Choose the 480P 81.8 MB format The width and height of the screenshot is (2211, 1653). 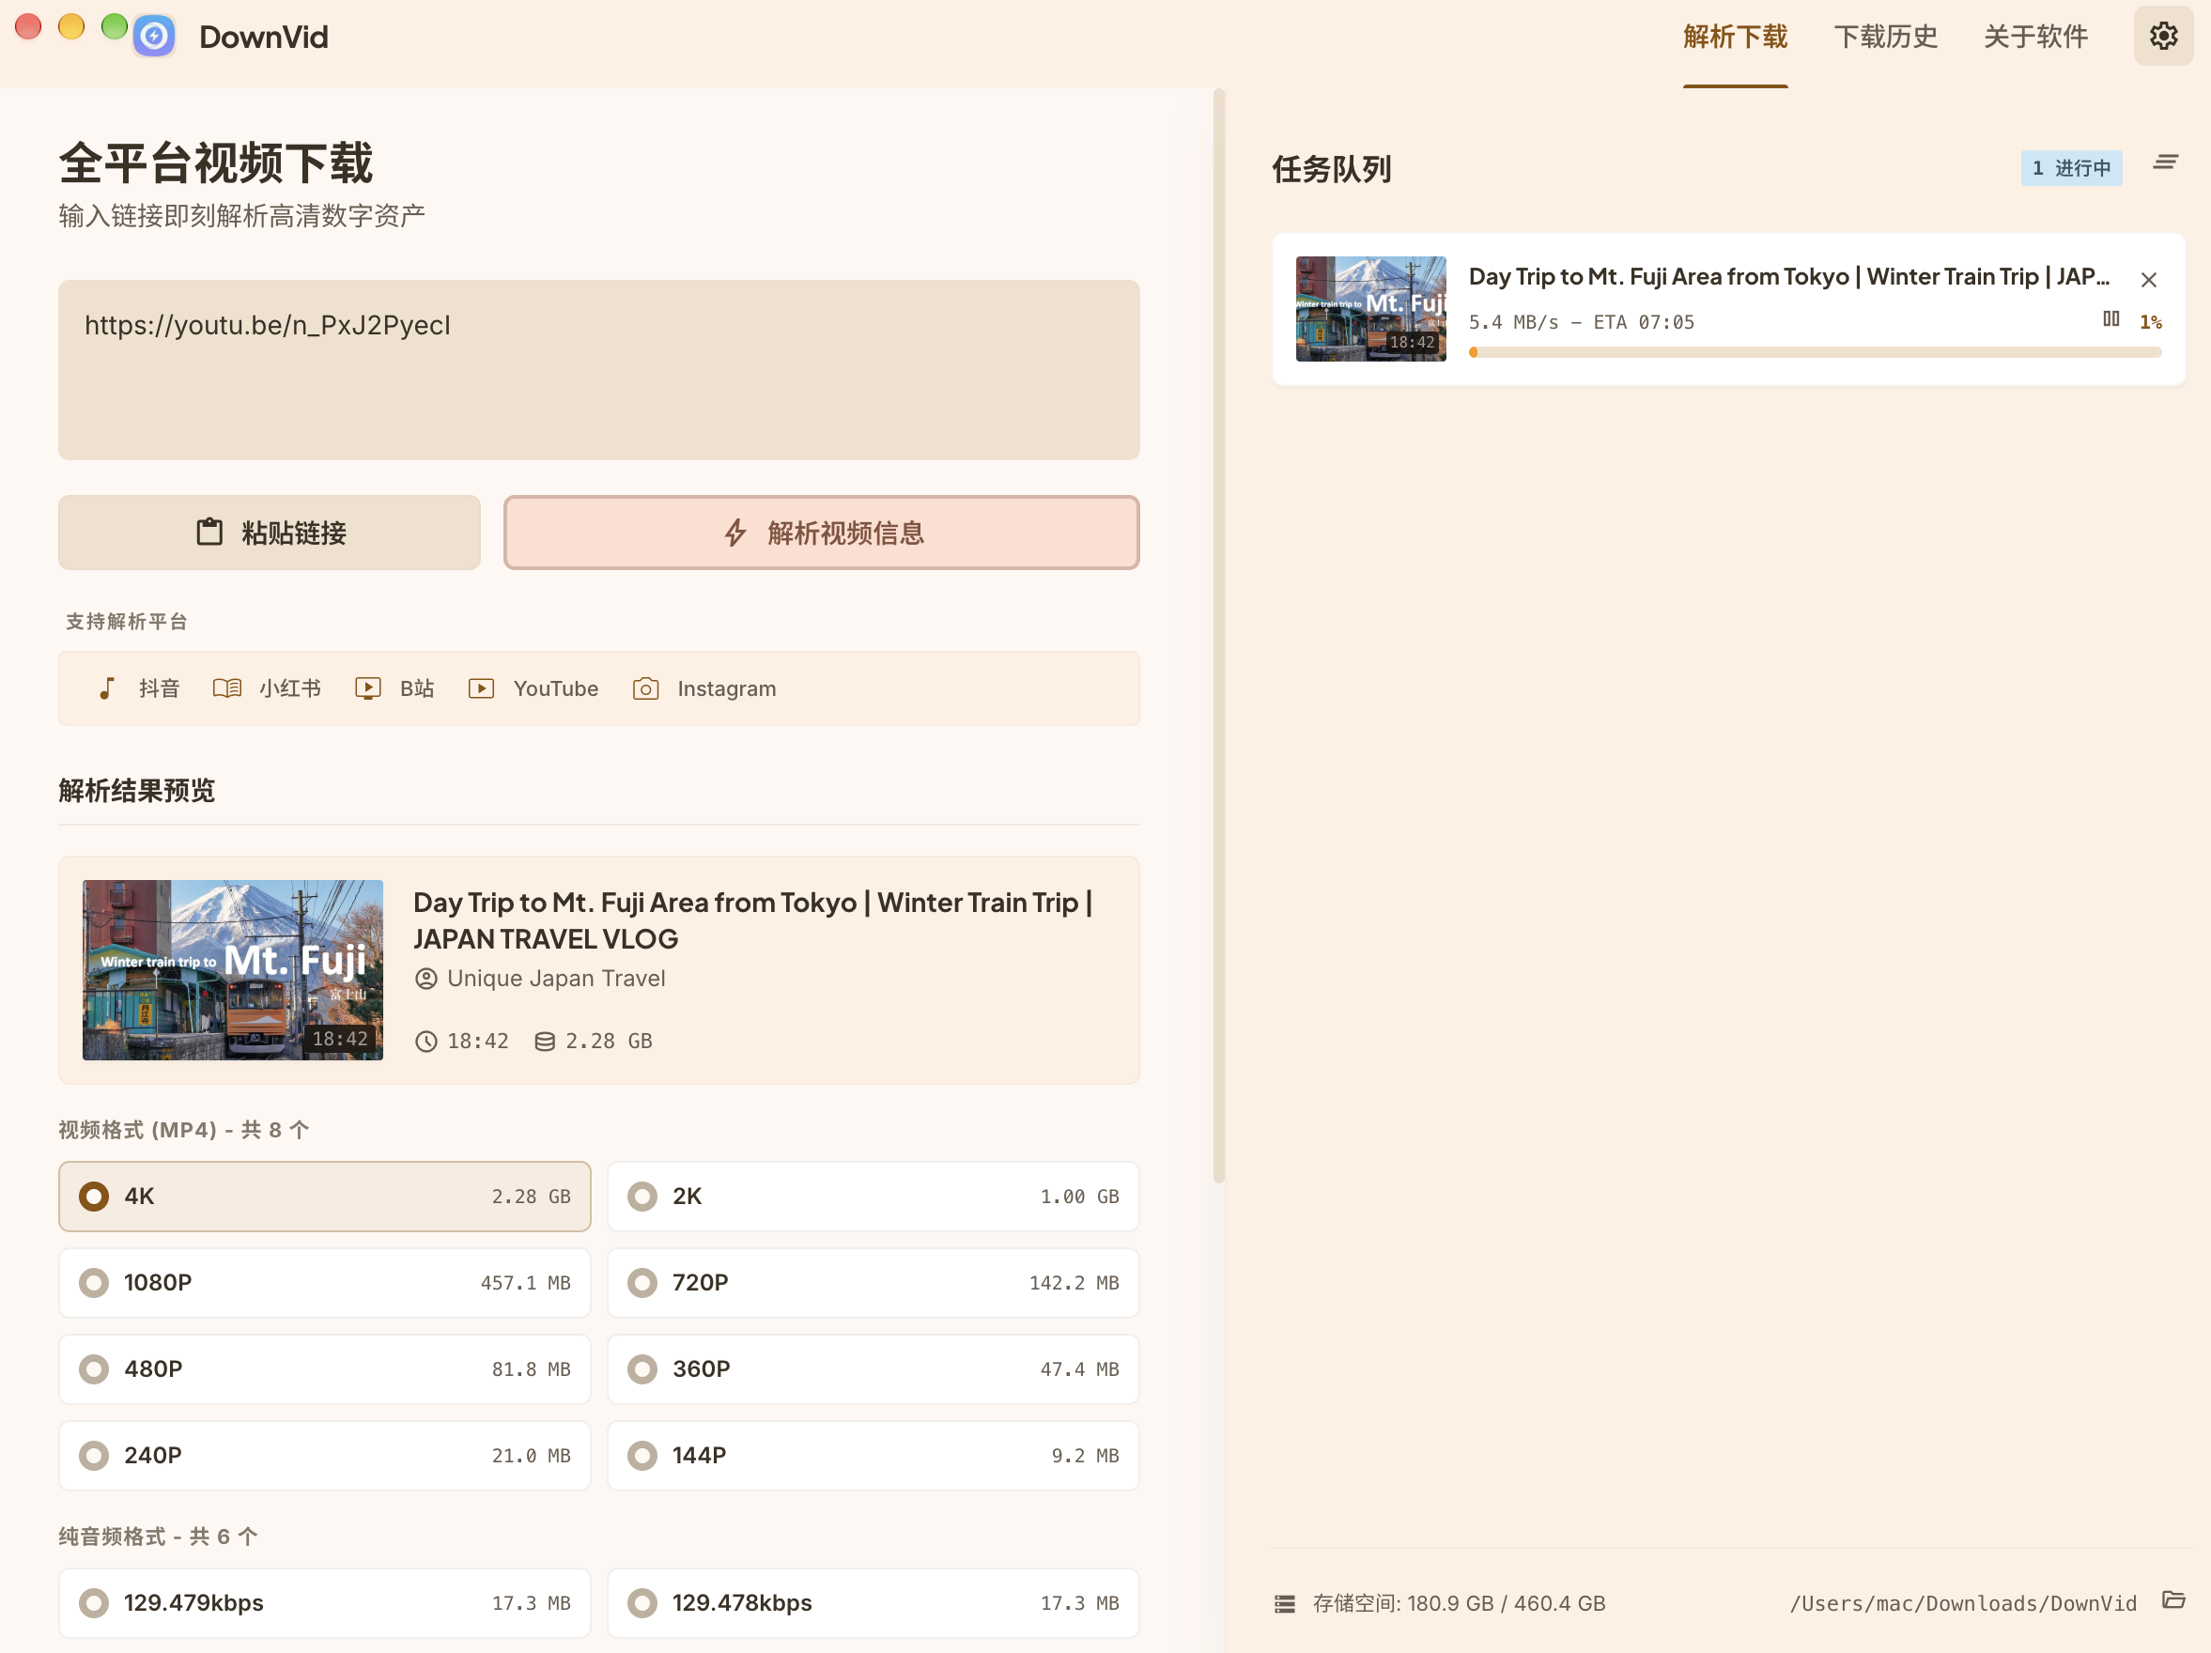pos(325,1369)
